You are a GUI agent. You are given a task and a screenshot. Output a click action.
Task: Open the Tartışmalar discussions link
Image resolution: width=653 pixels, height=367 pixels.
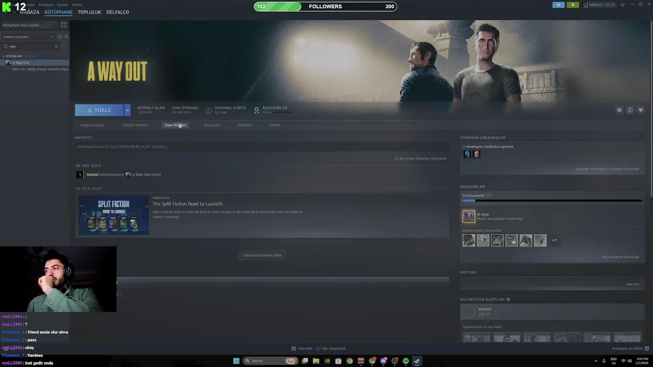[x=212, y=125]
